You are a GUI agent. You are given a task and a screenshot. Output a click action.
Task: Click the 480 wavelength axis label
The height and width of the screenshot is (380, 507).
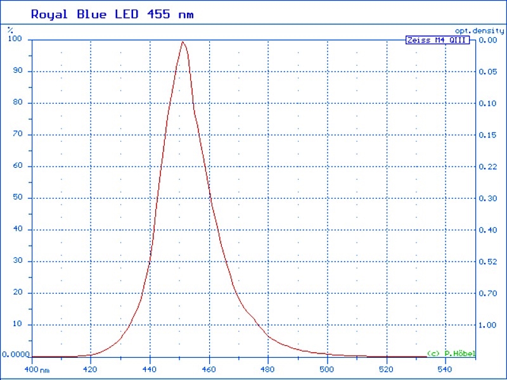(x=268, y=369)
